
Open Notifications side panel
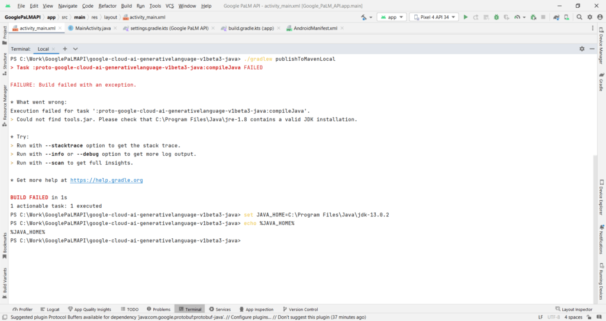(x=601, y=240)
